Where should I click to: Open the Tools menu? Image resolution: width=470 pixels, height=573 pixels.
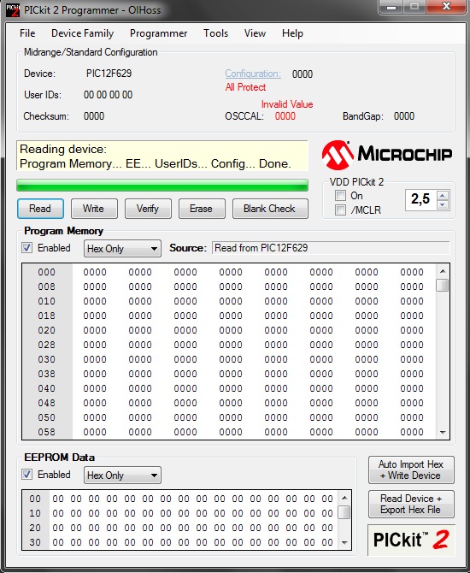(x=216, y=33)
